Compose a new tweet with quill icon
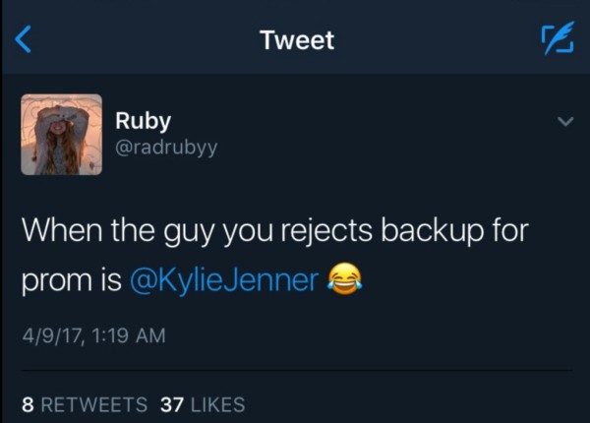Image resolution: width=590 pixels, height=423 pixels. (559, 39)
